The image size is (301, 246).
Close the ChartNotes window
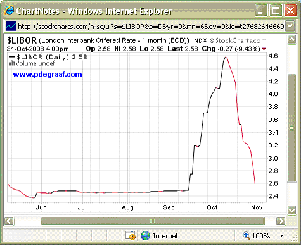pyautogui.click(x=290, y=11)
